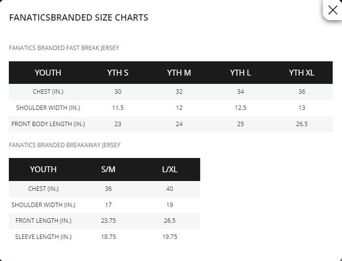
Task: Click the Front Length (IN.) row label
Action: point(43,220)
